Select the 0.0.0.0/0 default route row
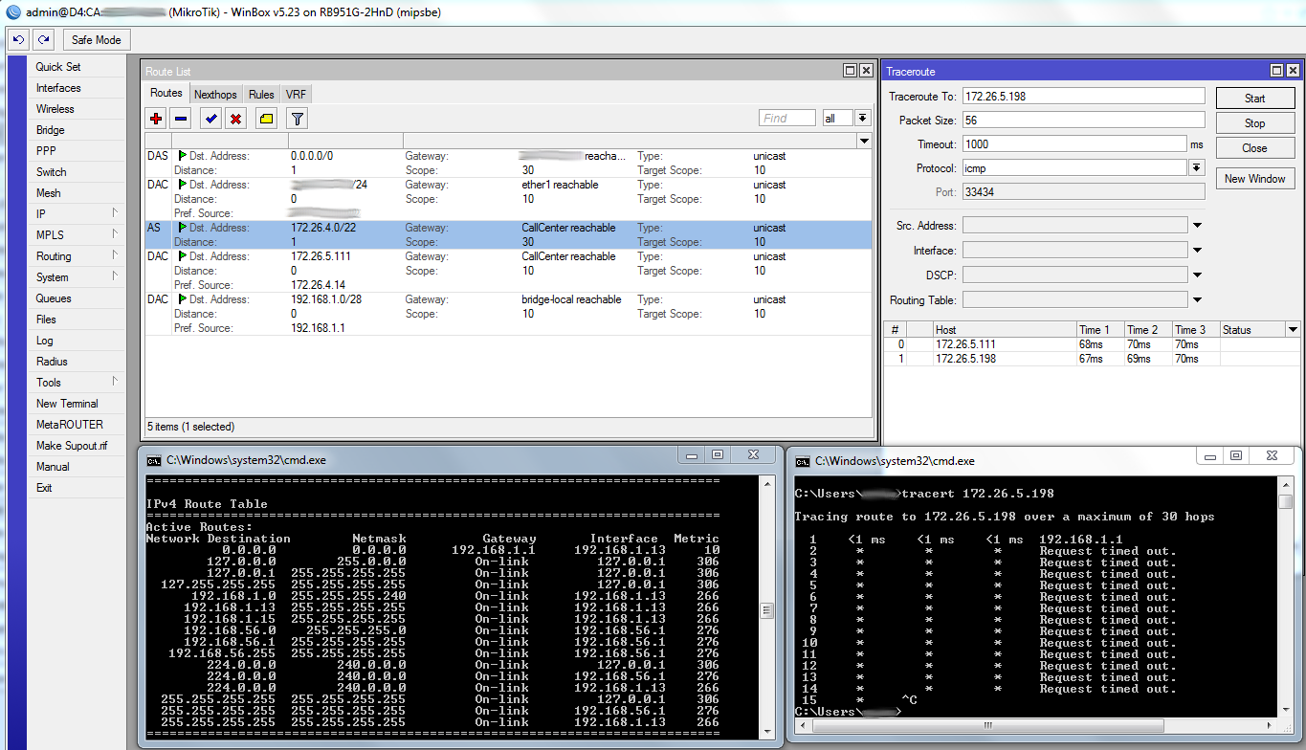 [508, 163]
